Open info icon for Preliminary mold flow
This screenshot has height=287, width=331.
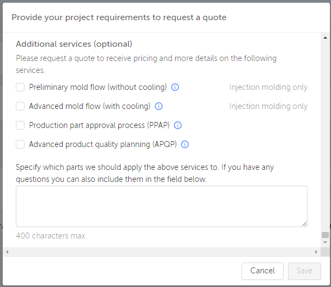click(175, 87)
